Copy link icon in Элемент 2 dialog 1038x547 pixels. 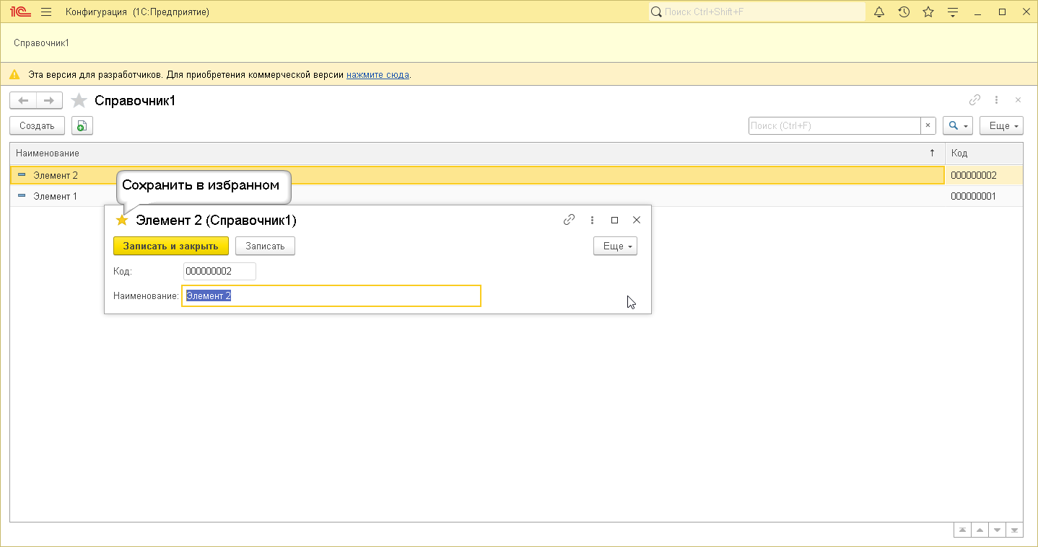[569, 221]
